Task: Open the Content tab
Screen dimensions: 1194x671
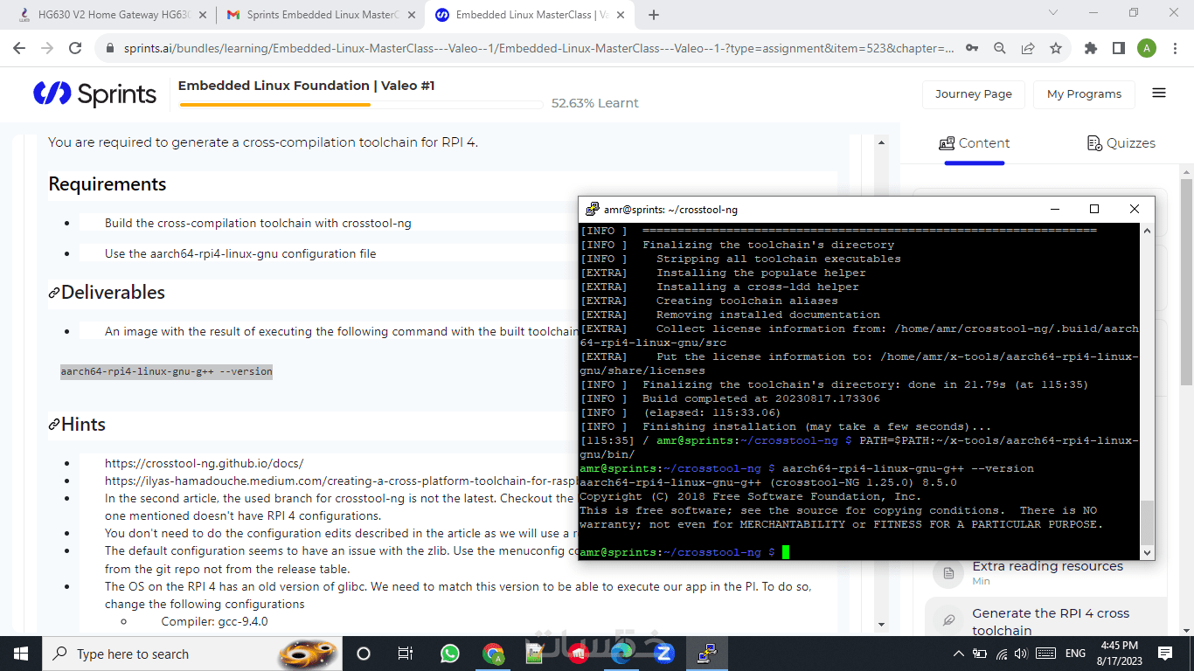Action: pos(974,143)
